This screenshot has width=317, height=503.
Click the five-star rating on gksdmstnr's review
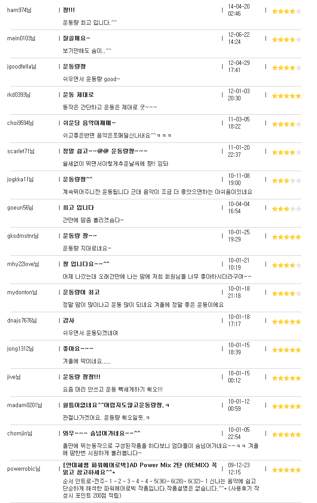click(x=287, y=237)
